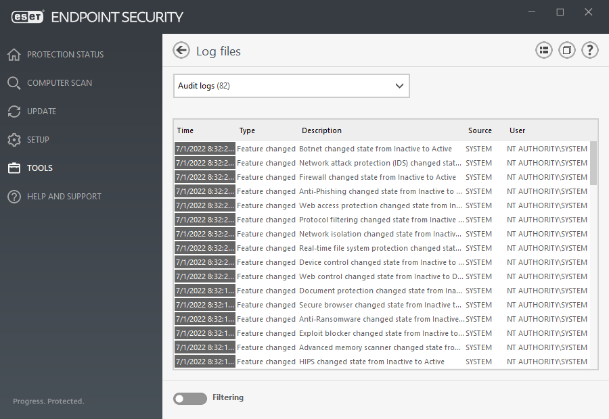
Task: Click the back arrow on Log files
Action: [x=181, y=50]
